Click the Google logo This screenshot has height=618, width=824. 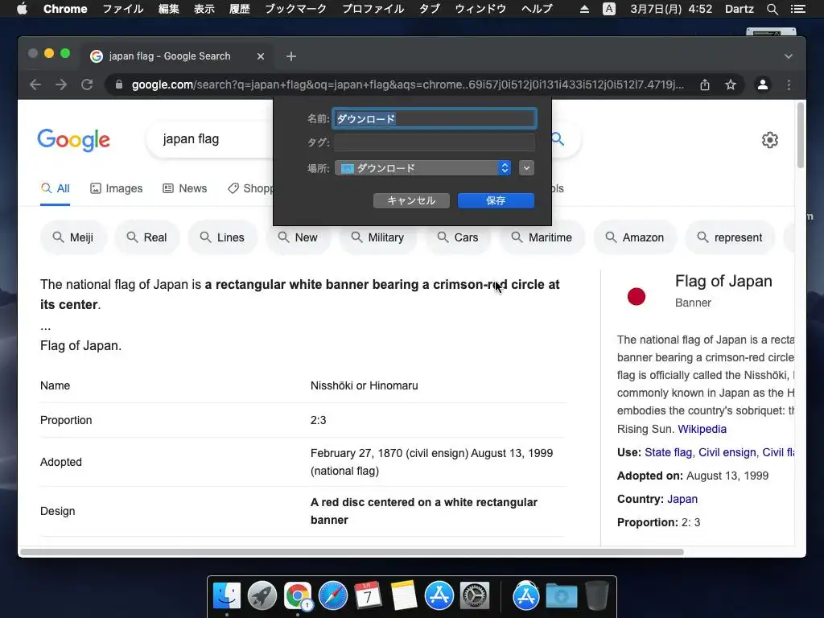tap(73, 140)
